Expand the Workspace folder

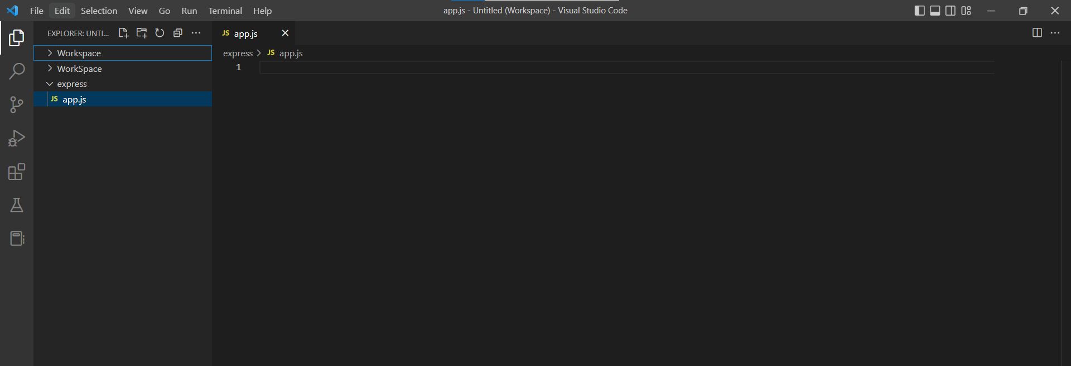(123, 53)
